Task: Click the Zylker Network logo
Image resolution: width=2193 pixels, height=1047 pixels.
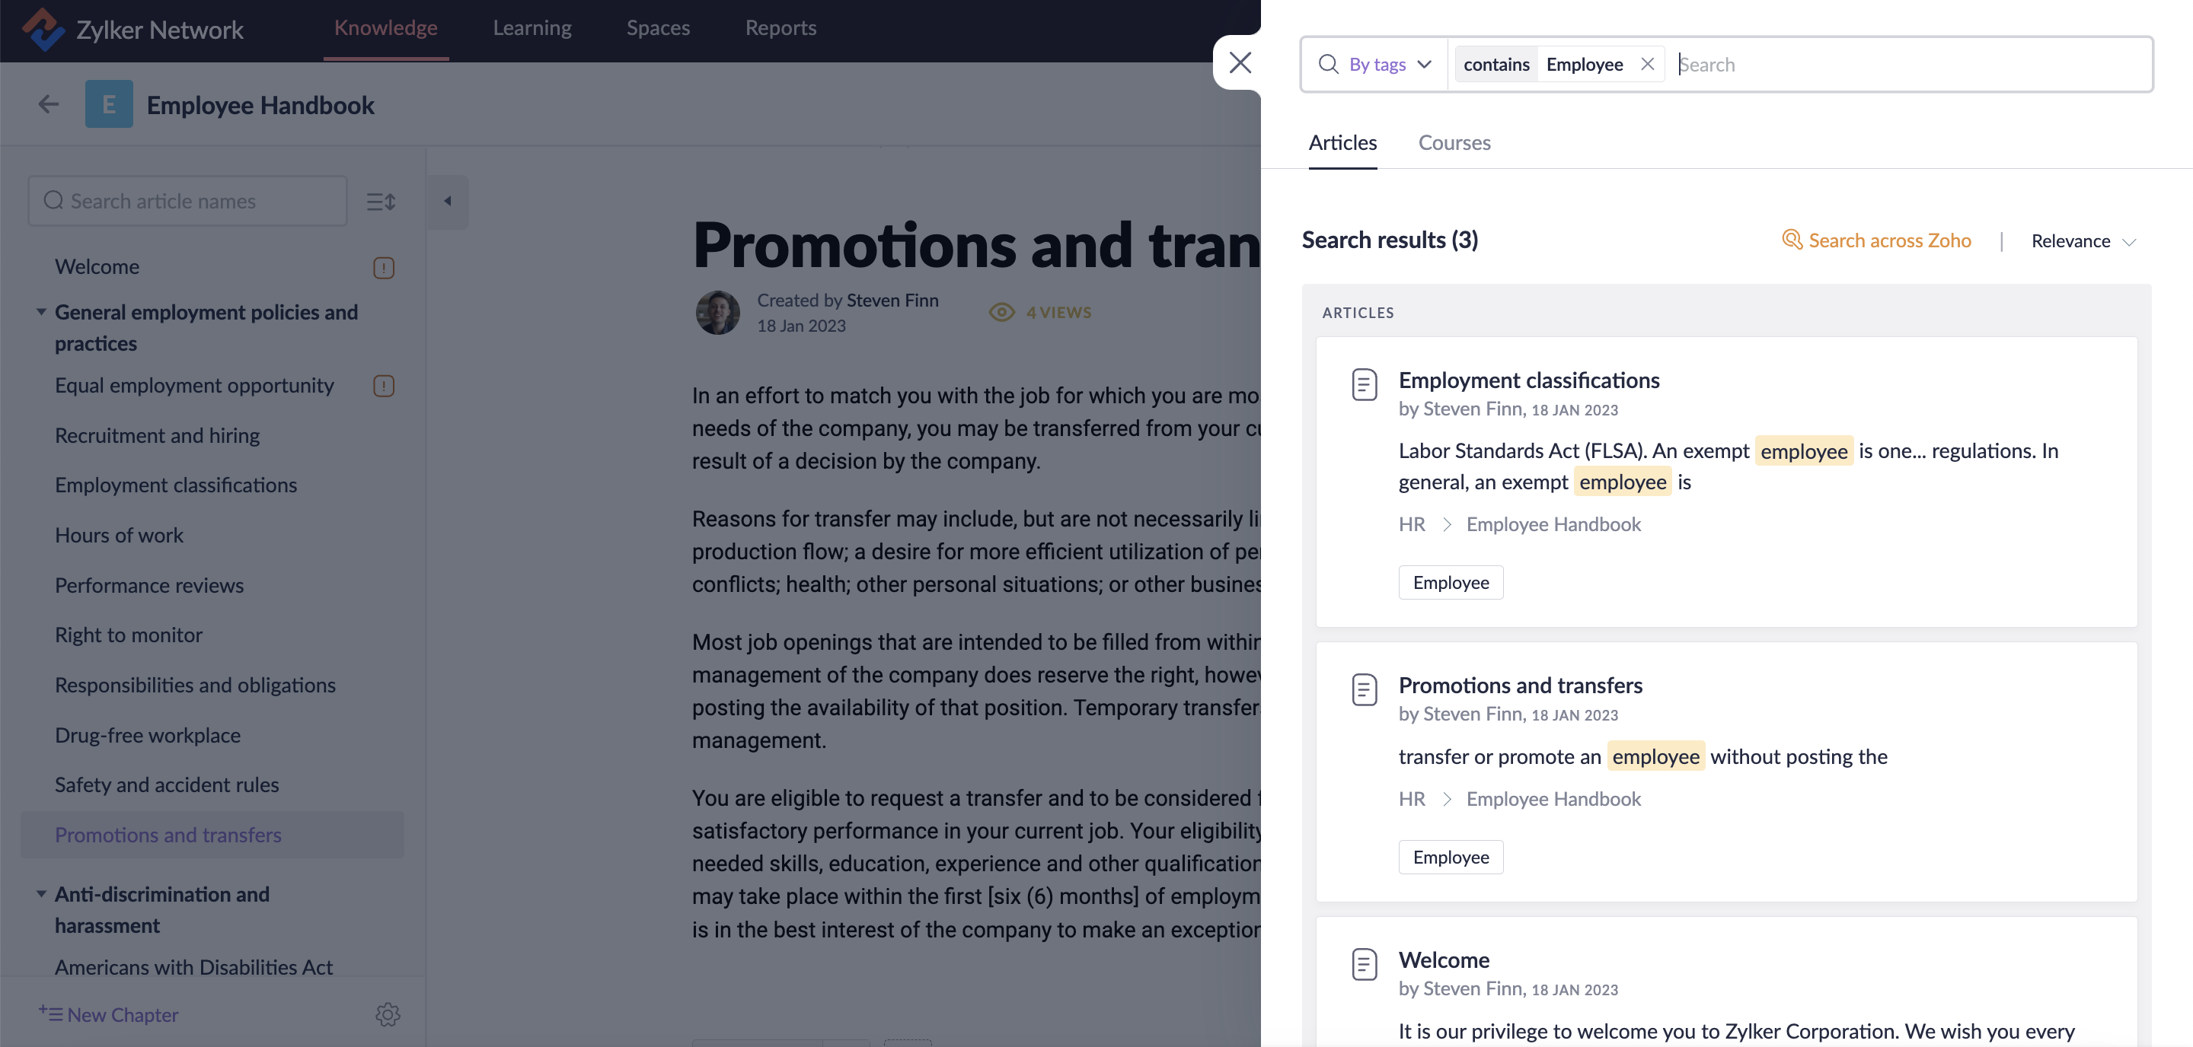Action: (43, 29)
